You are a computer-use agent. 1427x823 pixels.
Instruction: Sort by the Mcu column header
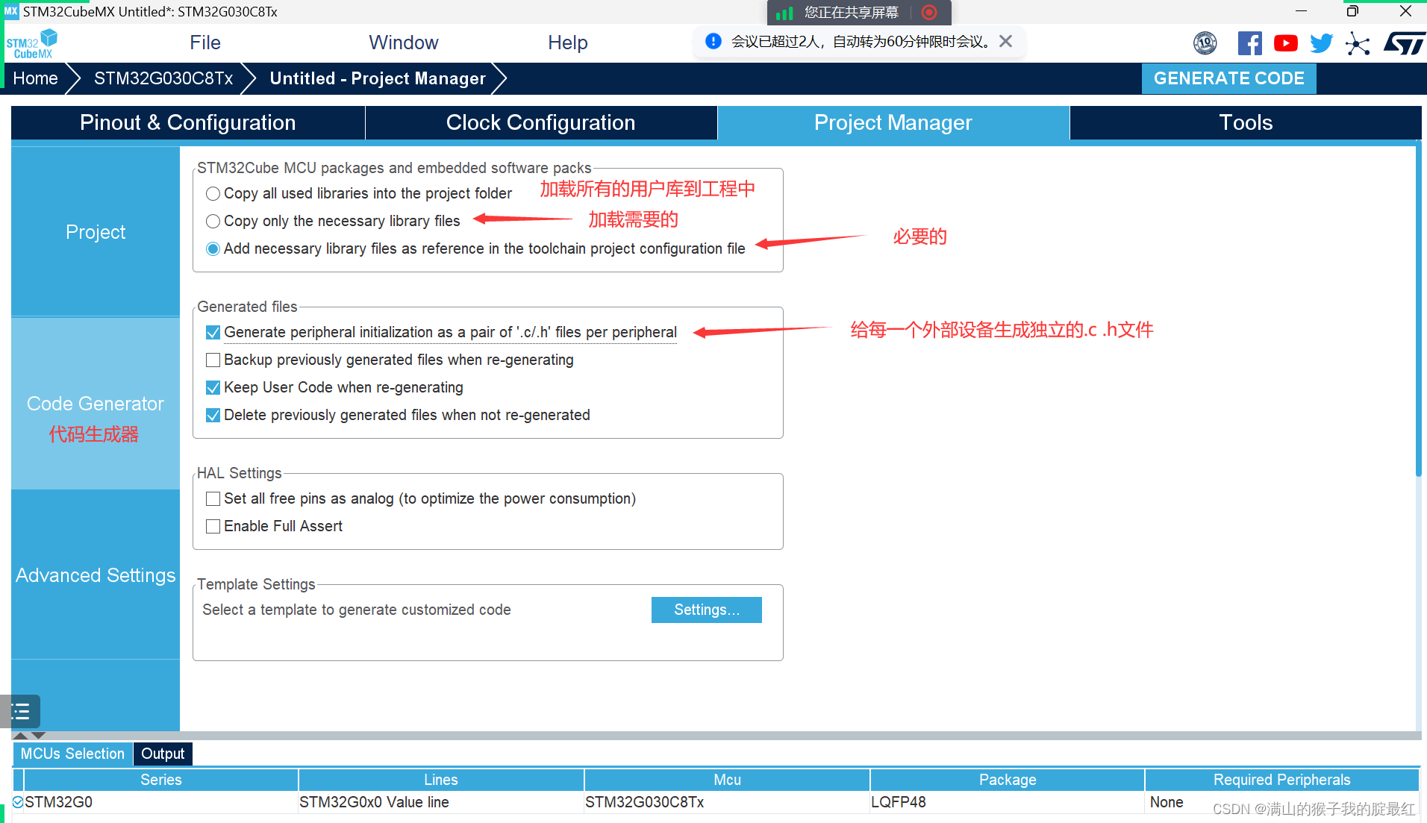[727, 780]
